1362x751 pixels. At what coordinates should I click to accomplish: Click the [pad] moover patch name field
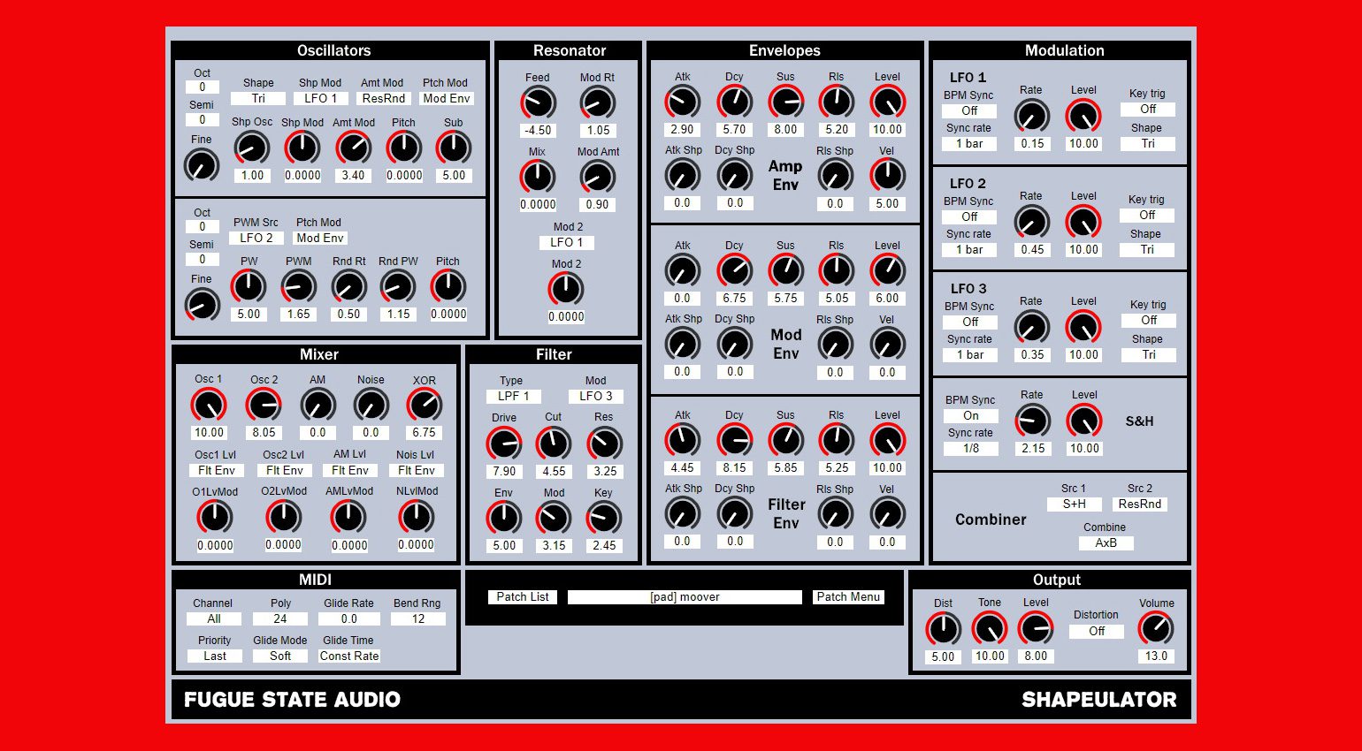coord(685,596)
